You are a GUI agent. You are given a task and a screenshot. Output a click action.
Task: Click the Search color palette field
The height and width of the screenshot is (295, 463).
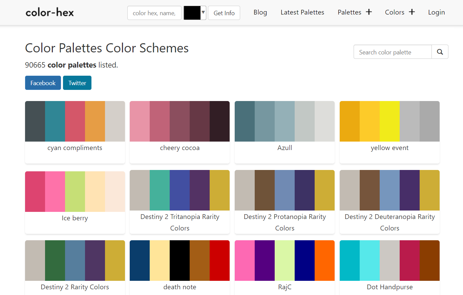pyautogui.click(x=393, y=52)
